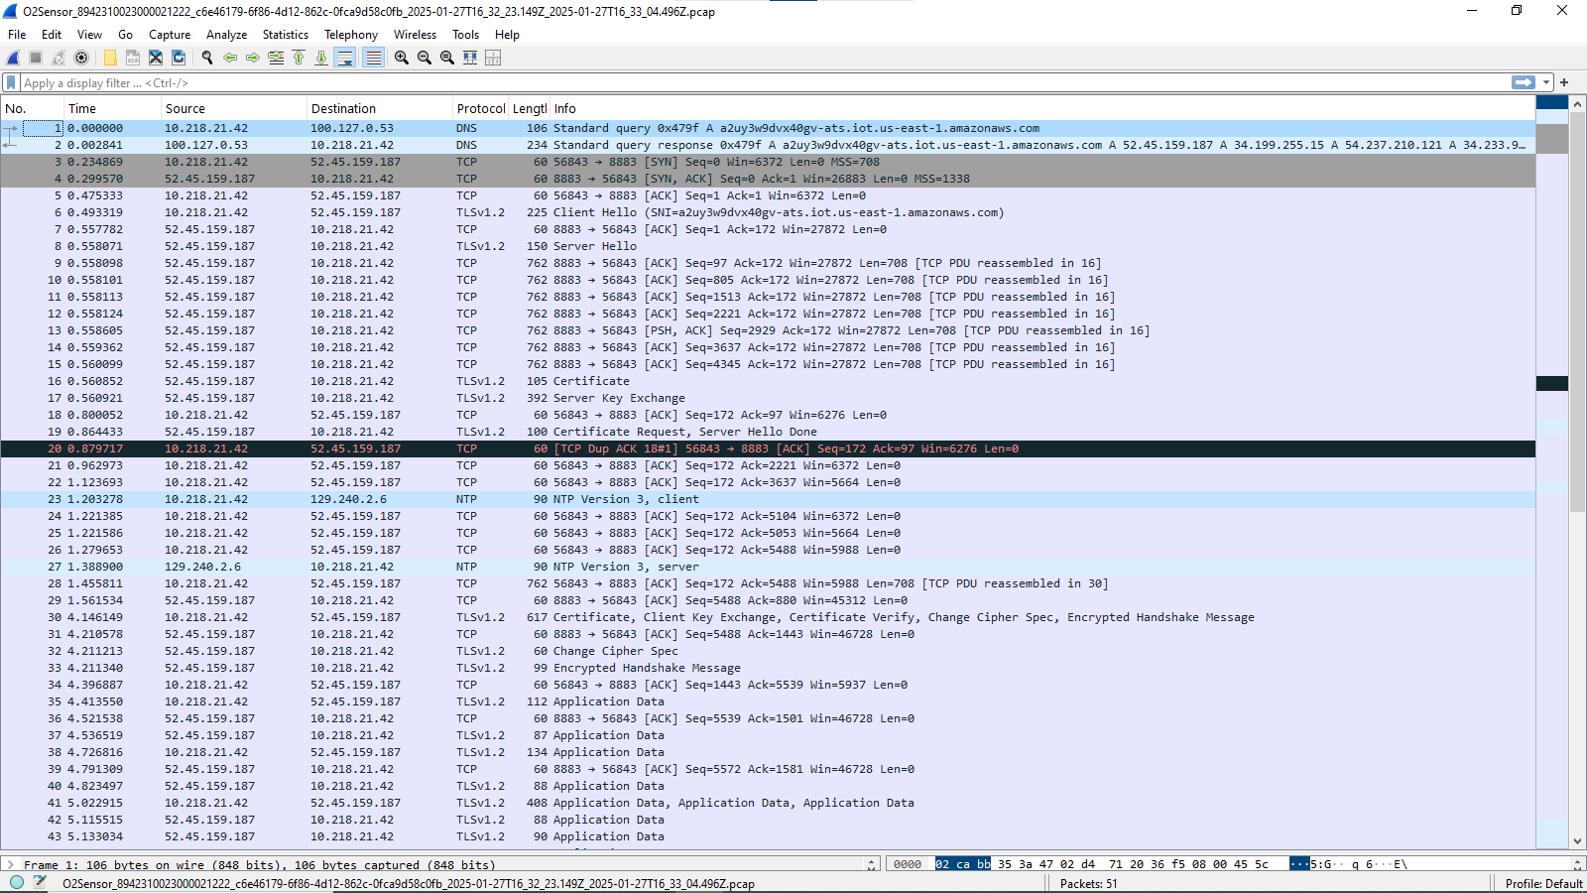Image resolution: width=1587 pixels, height=893 pixels.
Task: Open the View menu
Action: [x=89, y=35]
